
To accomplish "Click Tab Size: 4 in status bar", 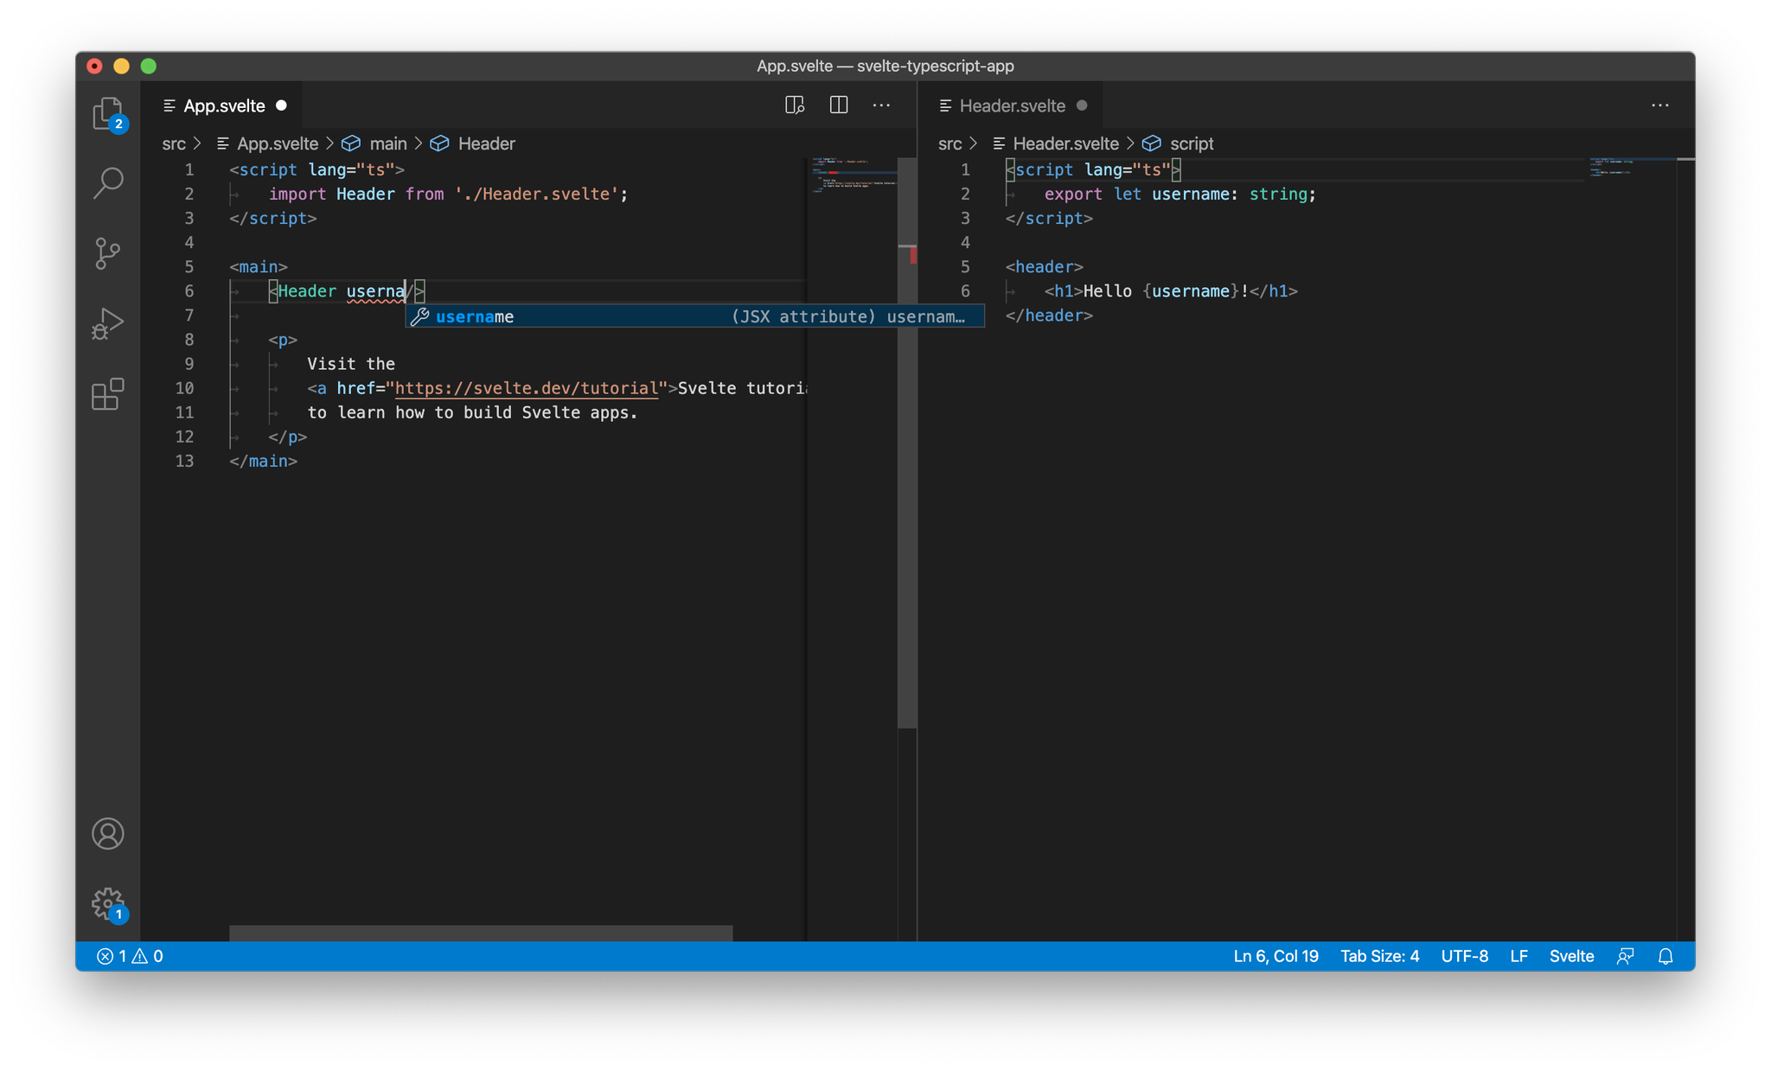I will click(x=1379, y=956).
